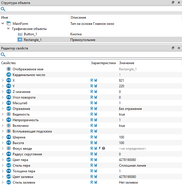182x185 pixels.
Task: Click search icon in Property Editor panel
Action: (x=3, y=55)
